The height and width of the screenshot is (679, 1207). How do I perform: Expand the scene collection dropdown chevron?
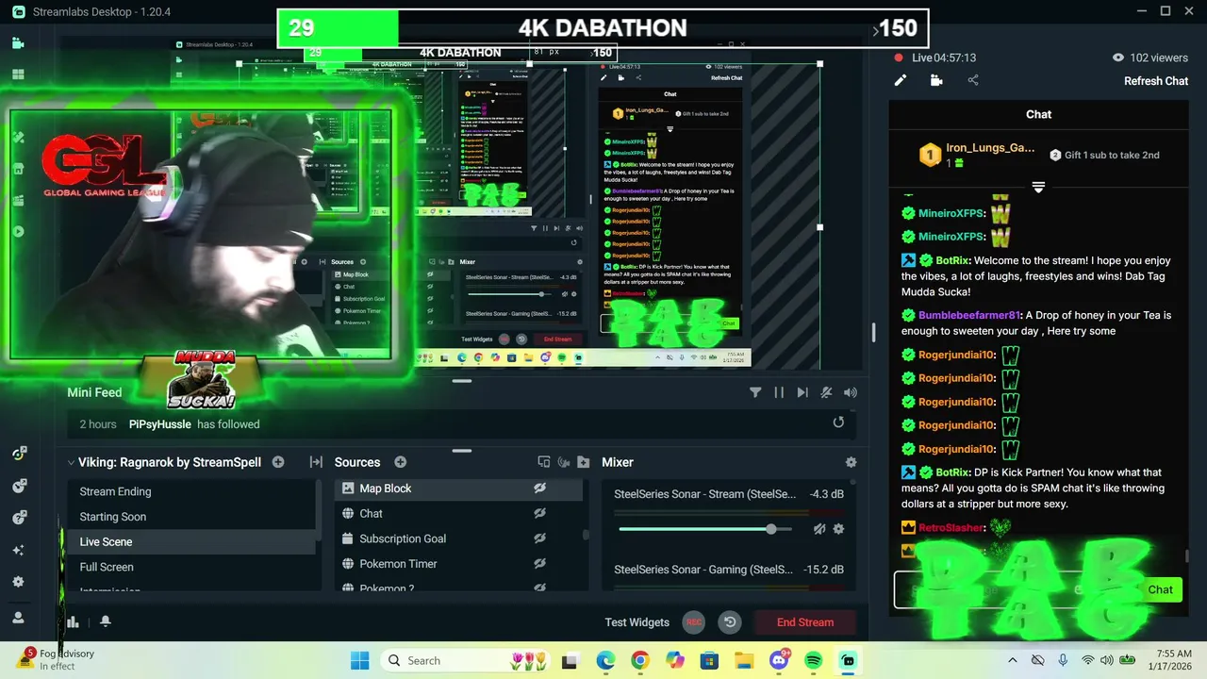coord(71,462)
